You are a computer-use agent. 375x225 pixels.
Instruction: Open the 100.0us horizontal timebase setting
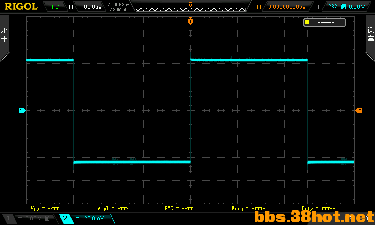tap(91, 7)
